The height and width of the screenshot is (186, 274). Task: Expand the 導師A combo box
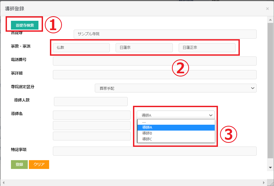pos(175,115)
